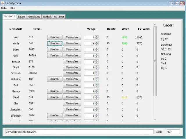Increase Schmuck Menge with up arrow
The height and width of the screenshot is (139, 186).
(x=96, y=72)
